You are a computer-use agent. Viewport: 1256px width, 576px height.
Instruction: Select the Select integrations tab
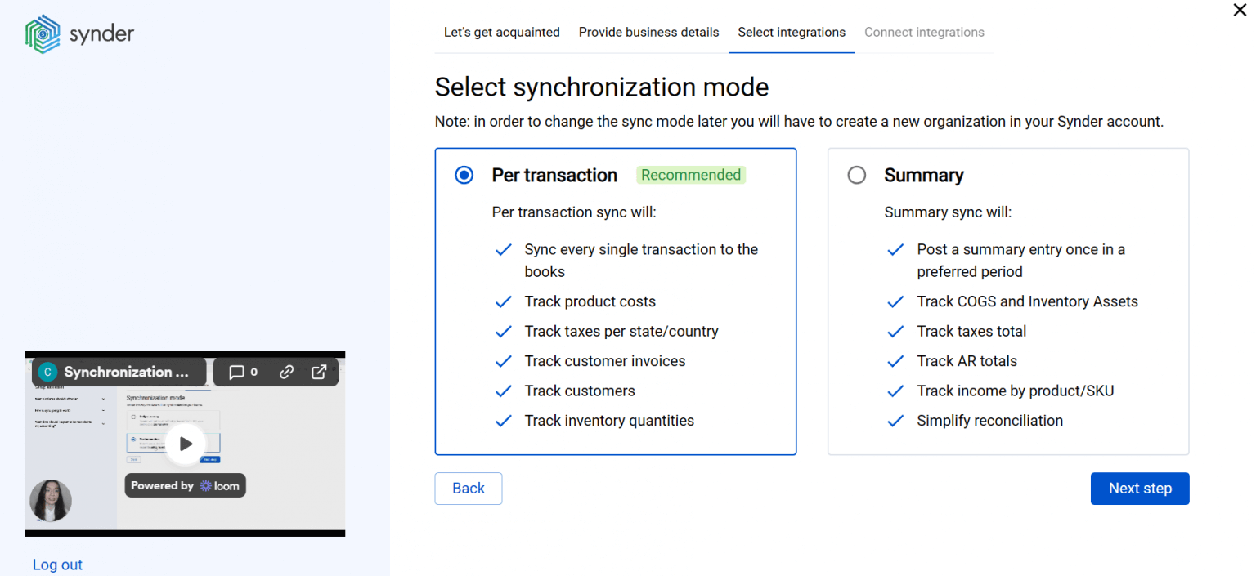792,32
